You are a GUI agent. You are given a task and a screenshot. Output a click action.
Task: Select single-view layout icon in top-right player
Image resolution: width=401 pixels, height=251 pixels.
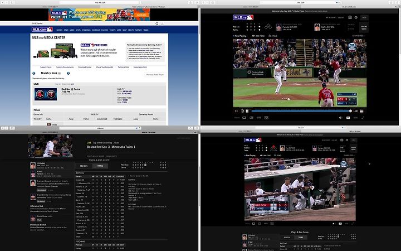(244, 118)
